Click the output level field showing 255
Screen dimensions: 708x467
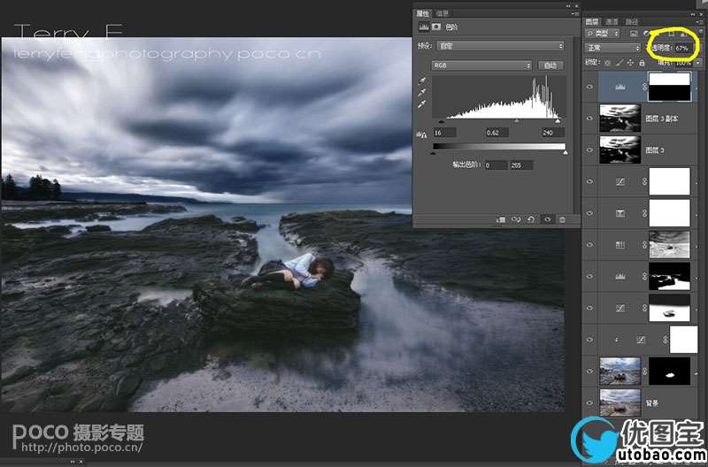point(521,165)
